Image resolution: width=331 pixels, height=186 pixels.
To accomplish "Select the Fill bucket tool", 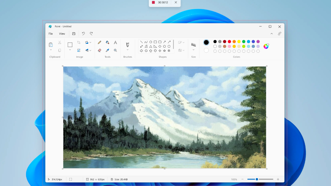I will coord(107,42).
